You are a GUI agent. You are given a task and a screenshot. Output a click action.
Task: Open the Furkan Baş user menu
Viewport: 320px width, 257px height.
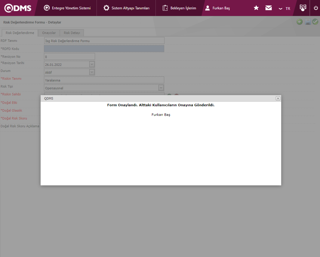click(217, 8)
